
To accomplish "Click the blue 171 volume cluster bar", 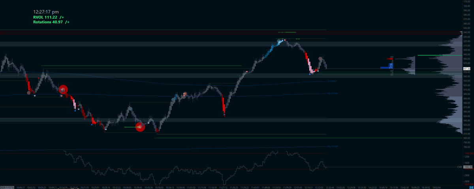I will pyautogui.click(x=387, y=68).
